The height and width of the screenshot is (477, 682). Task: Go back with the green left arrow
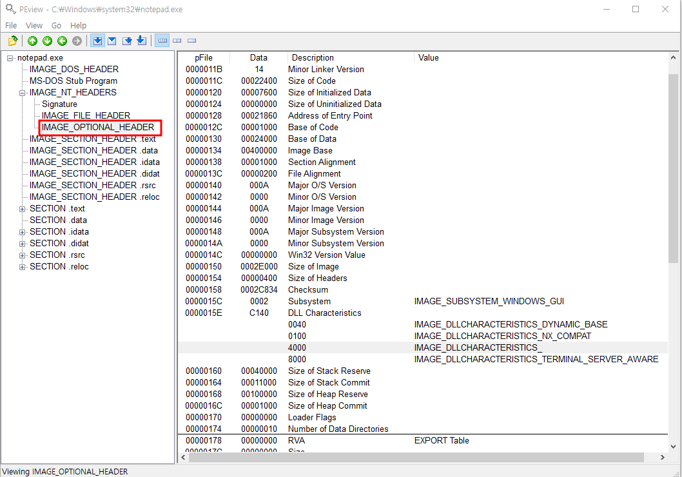click(x=62, y=41)
